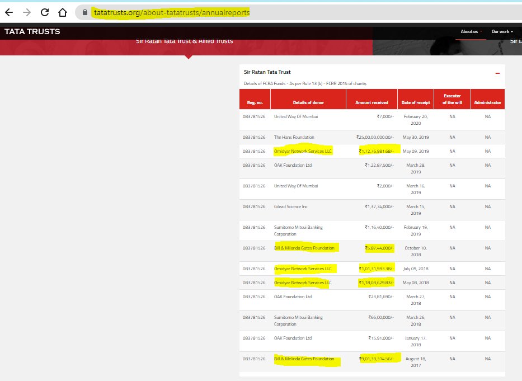Click the ₹1,72,76,981.68/- amount cell
522x381 pixels.
[376, 151]
